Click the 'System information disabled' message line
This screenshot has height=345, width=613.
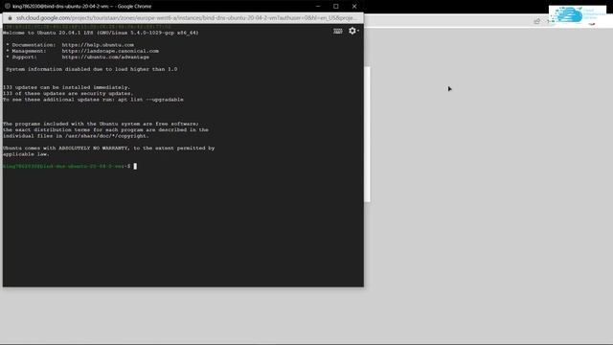tap(92, 69)
